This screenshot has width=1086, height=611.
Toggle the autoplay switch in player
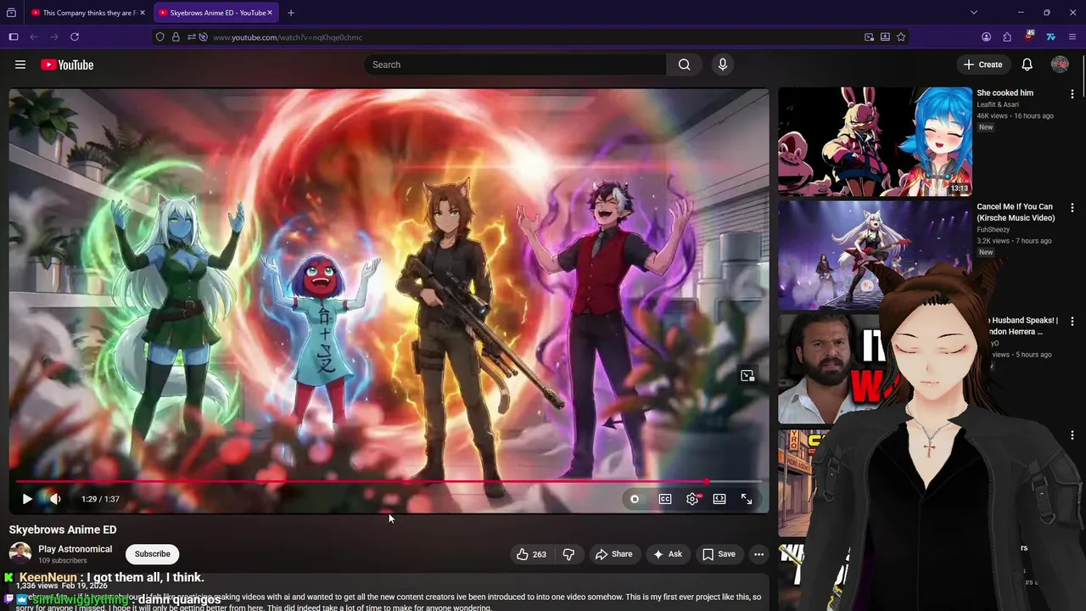[x=635, y=499]
